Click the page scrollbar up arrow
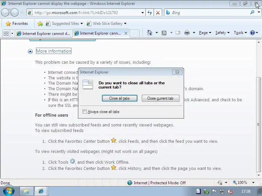The image size is (262, 196). pos(259,42)
